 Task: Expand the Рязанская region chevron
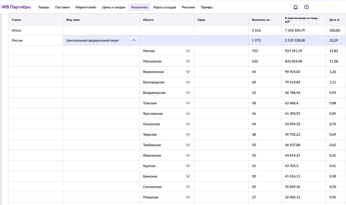pyautogui.click(x=188, y=197)
